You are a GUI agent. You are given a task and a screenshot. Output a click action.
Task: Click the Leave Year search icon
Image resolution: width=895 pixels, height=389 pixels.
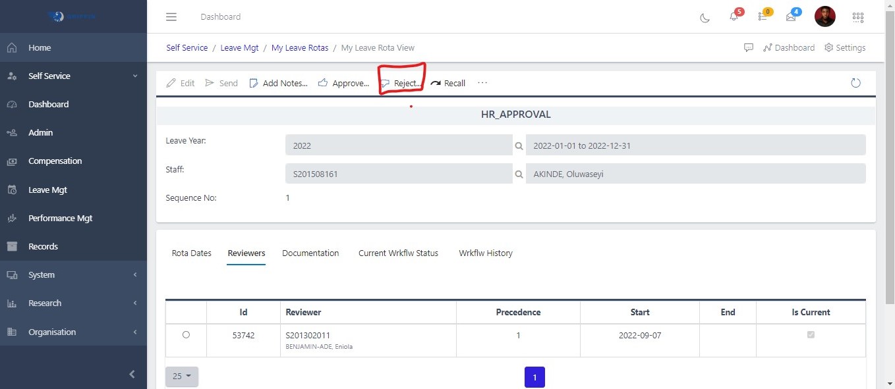[x=519, y=145]
